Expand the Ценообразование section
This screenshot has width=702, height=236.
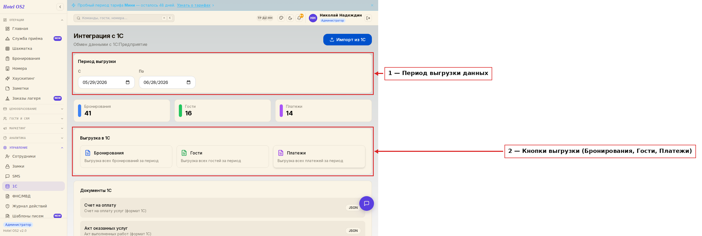(x=33, y=109)
